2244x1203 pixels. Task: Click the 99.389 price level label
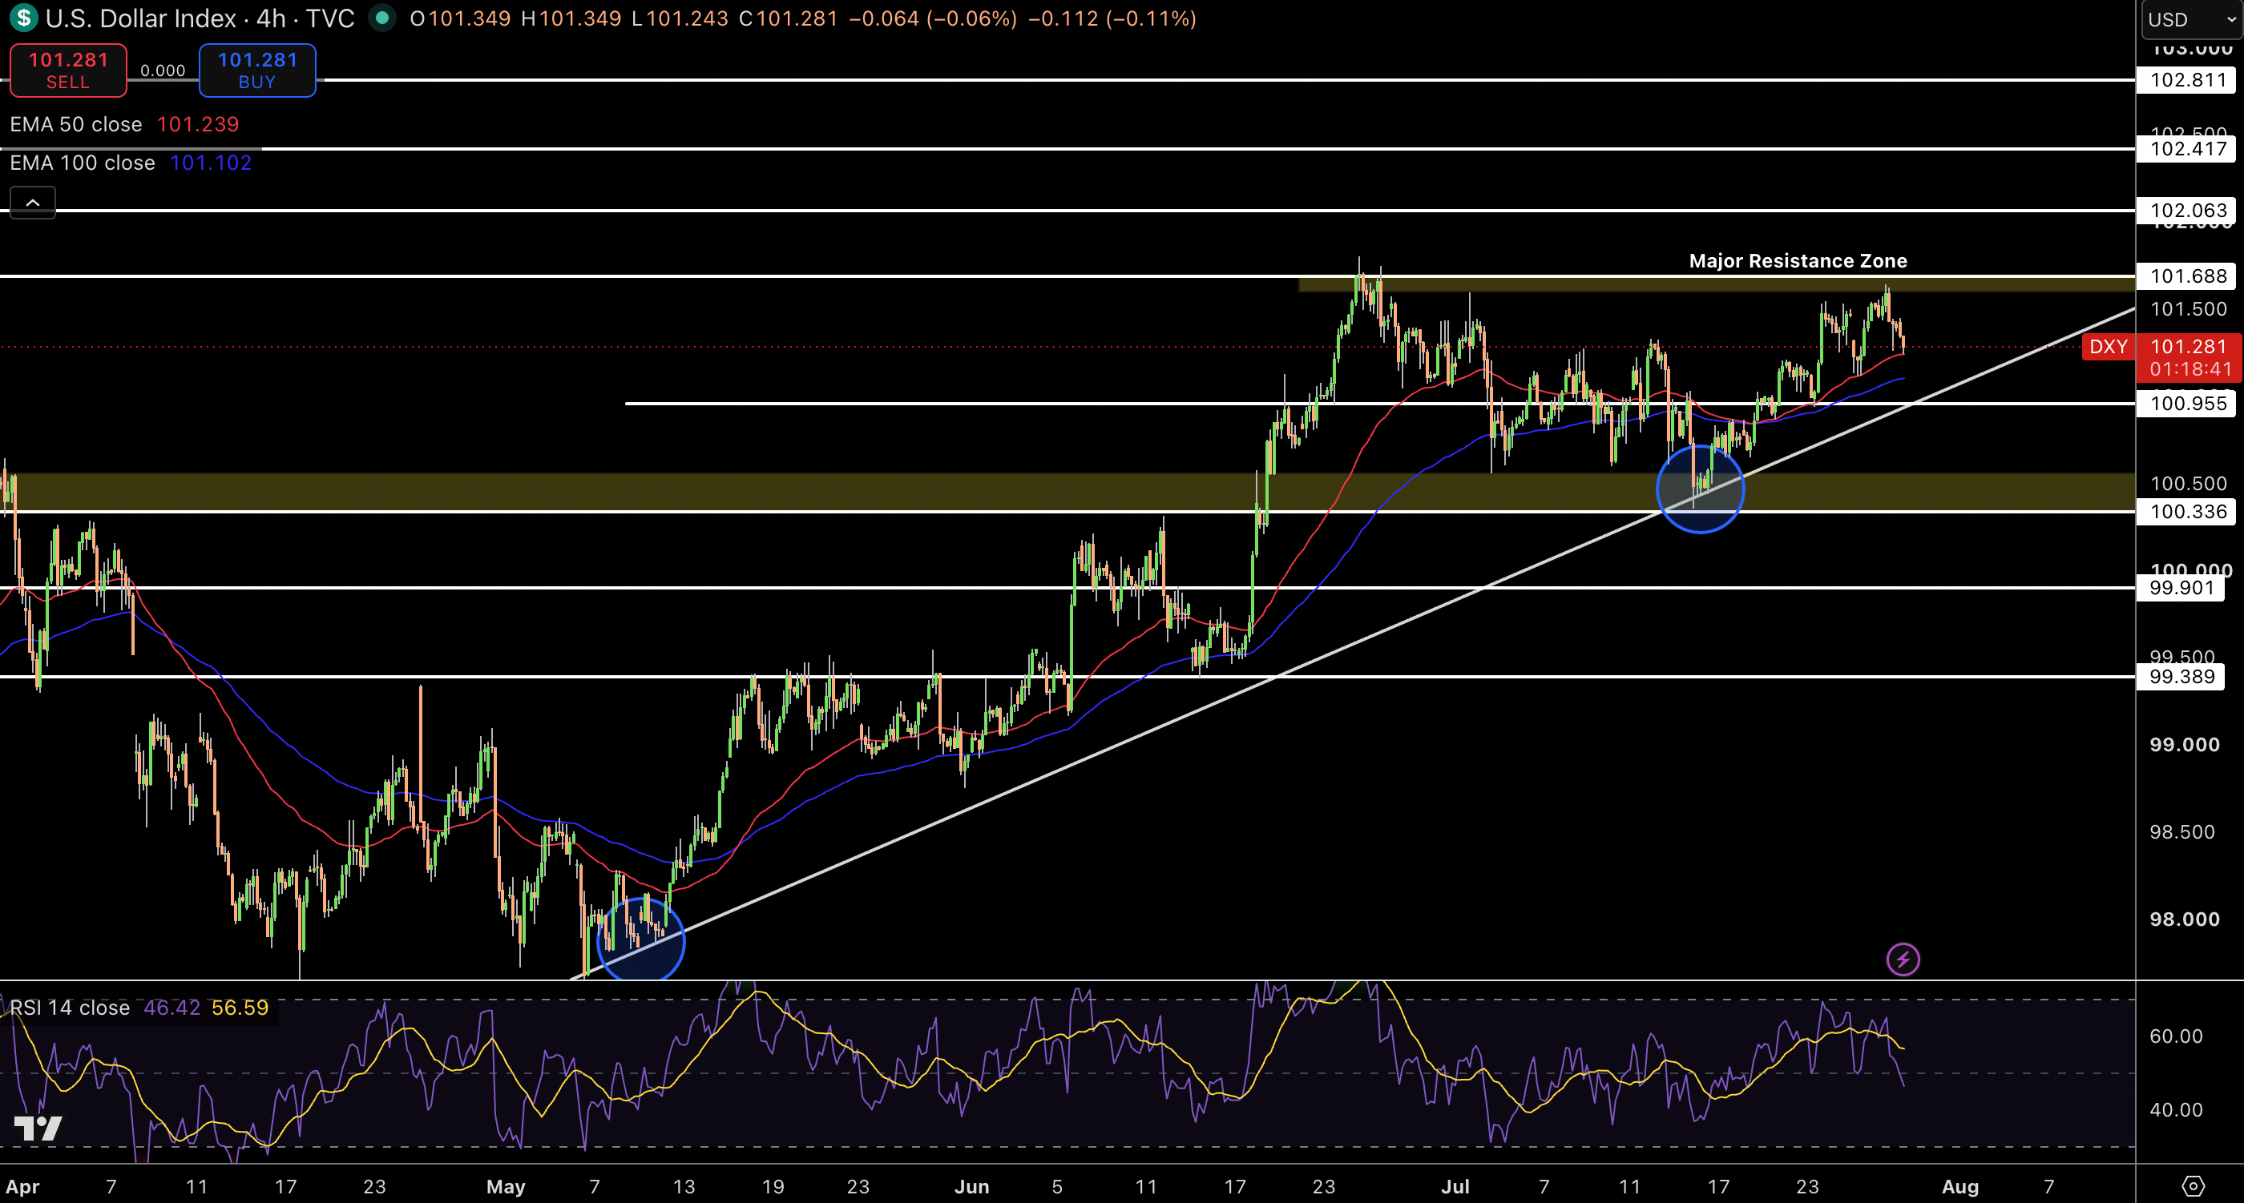pyautogui.click(x=2181, y=676)
